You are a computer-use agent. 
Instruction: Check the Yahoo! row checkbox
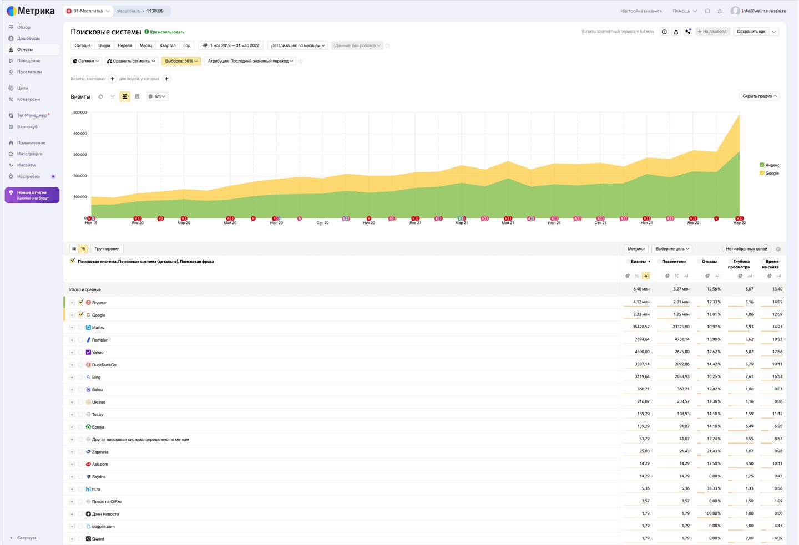pyautogui.click(x=80, y=353)
